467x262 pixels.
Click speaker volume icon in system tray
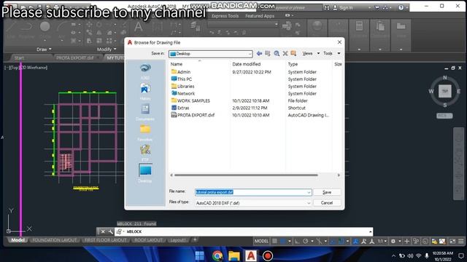410,255
